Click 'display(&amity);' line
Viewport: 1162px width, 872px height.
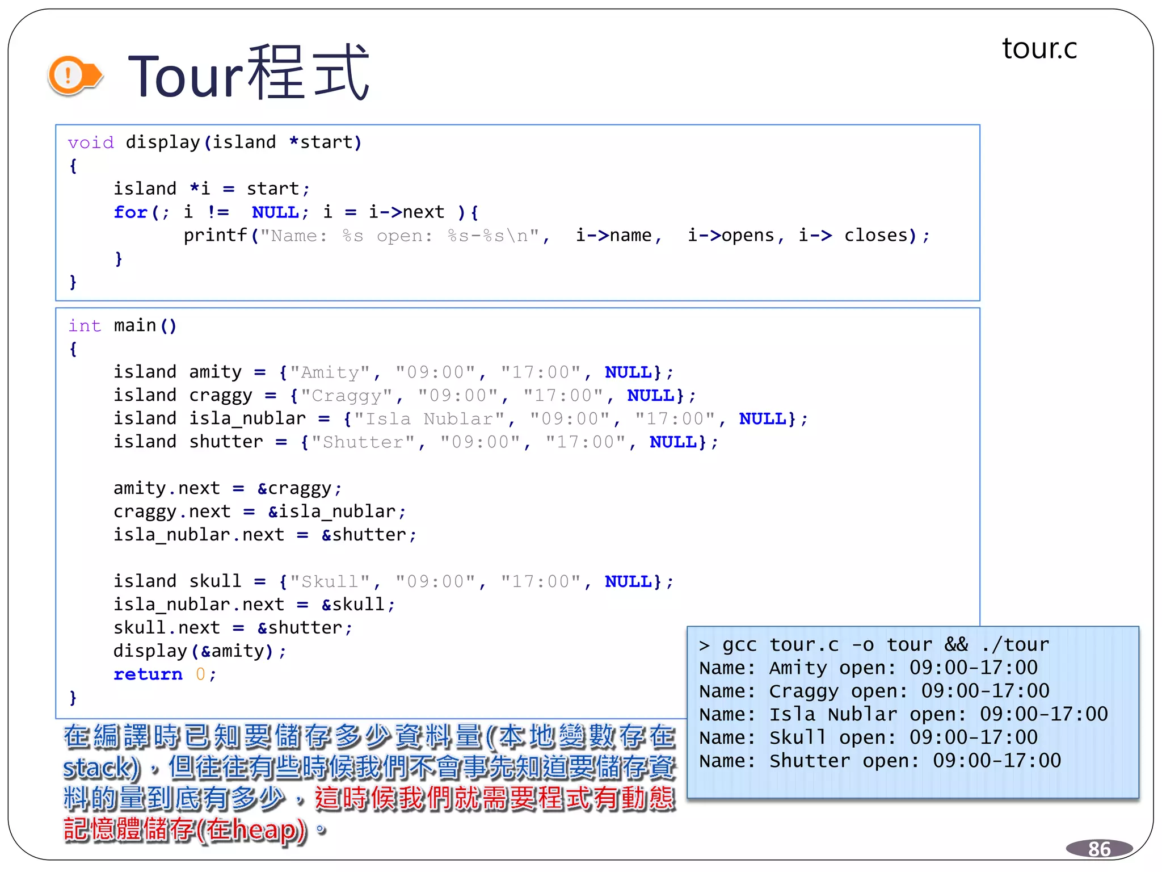click(x=200, y=651)
